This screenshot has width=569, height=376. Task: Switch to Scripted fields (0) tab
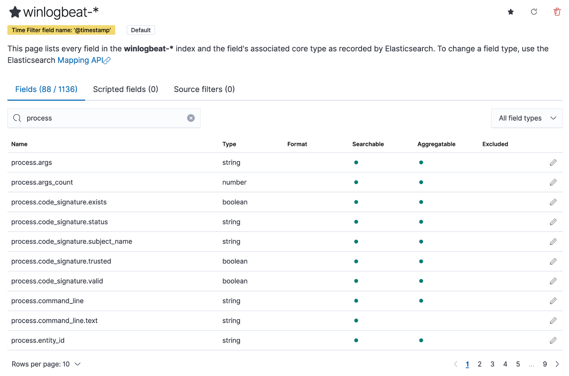click(126, 89)
